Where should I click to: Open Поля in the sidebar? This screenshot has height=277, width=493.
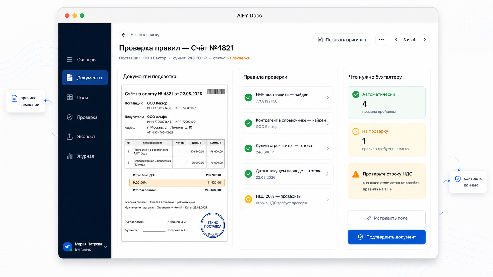(85, 97)
